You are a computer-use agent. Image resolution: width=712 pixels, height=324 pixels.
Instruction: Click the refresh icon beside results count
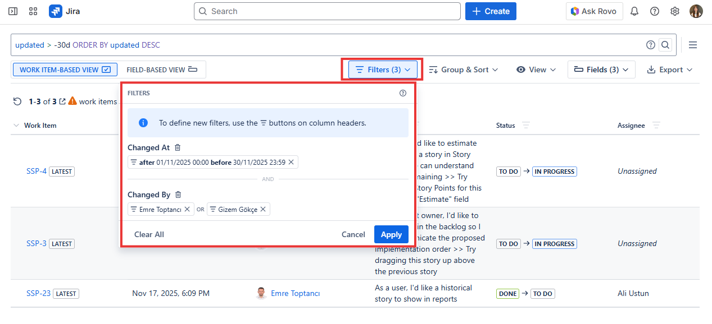point(17,101)
